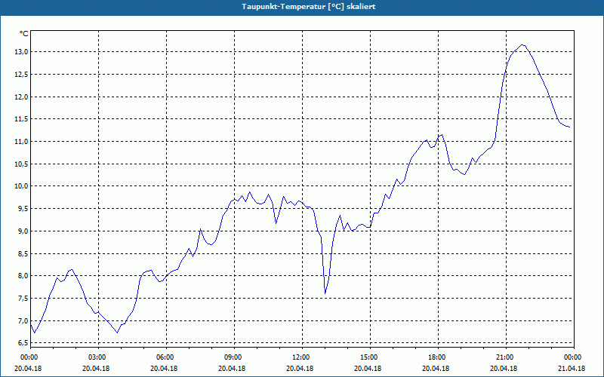
Task: Select the 8,5 y-axis label
Action: [x=23, y=253]
